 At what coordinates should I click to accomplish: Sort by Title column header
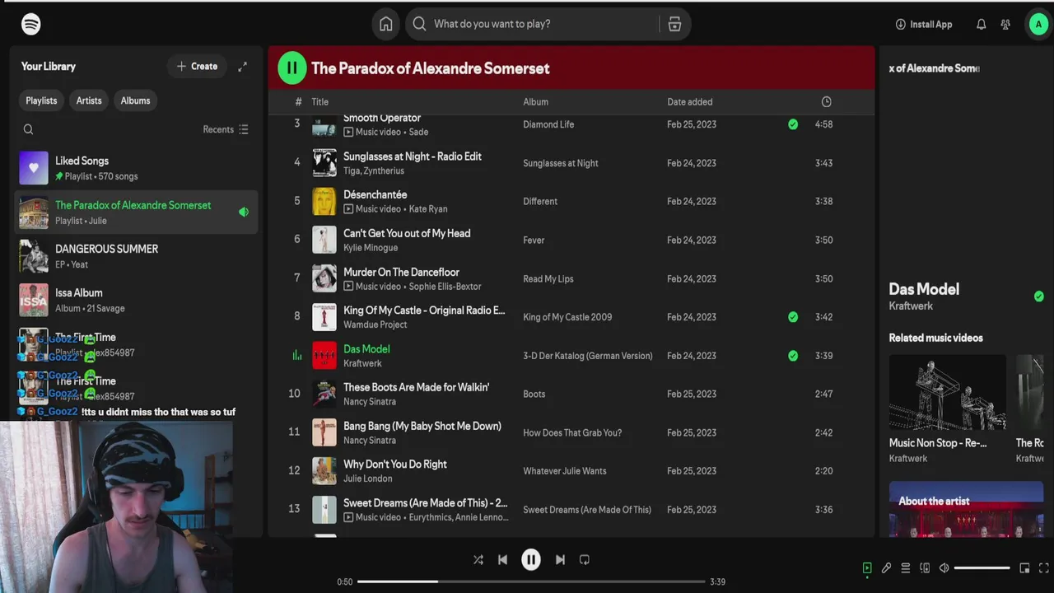[319, 102]
